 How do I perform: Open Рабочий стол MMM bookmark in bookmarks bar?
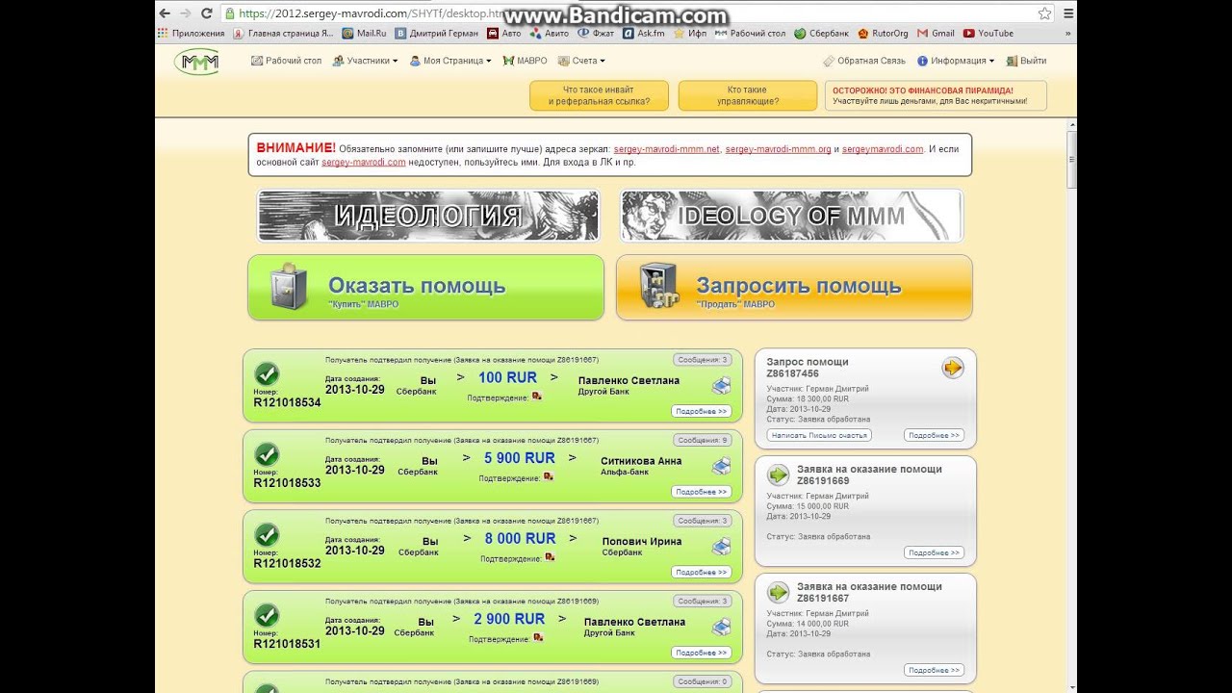750,33
